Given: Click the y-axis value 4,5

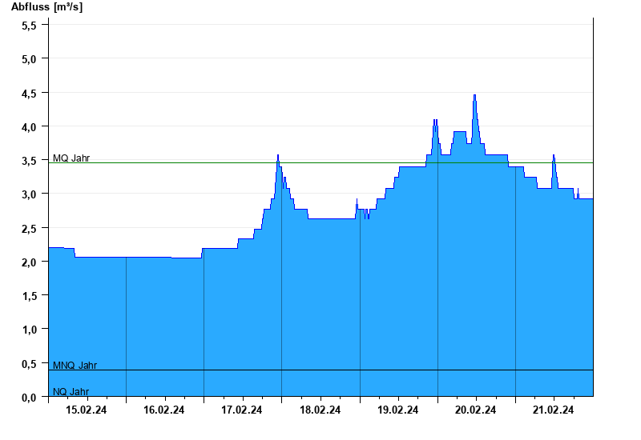Looking at the screenshot, I should pyautogui.click(x=29, y=94).
